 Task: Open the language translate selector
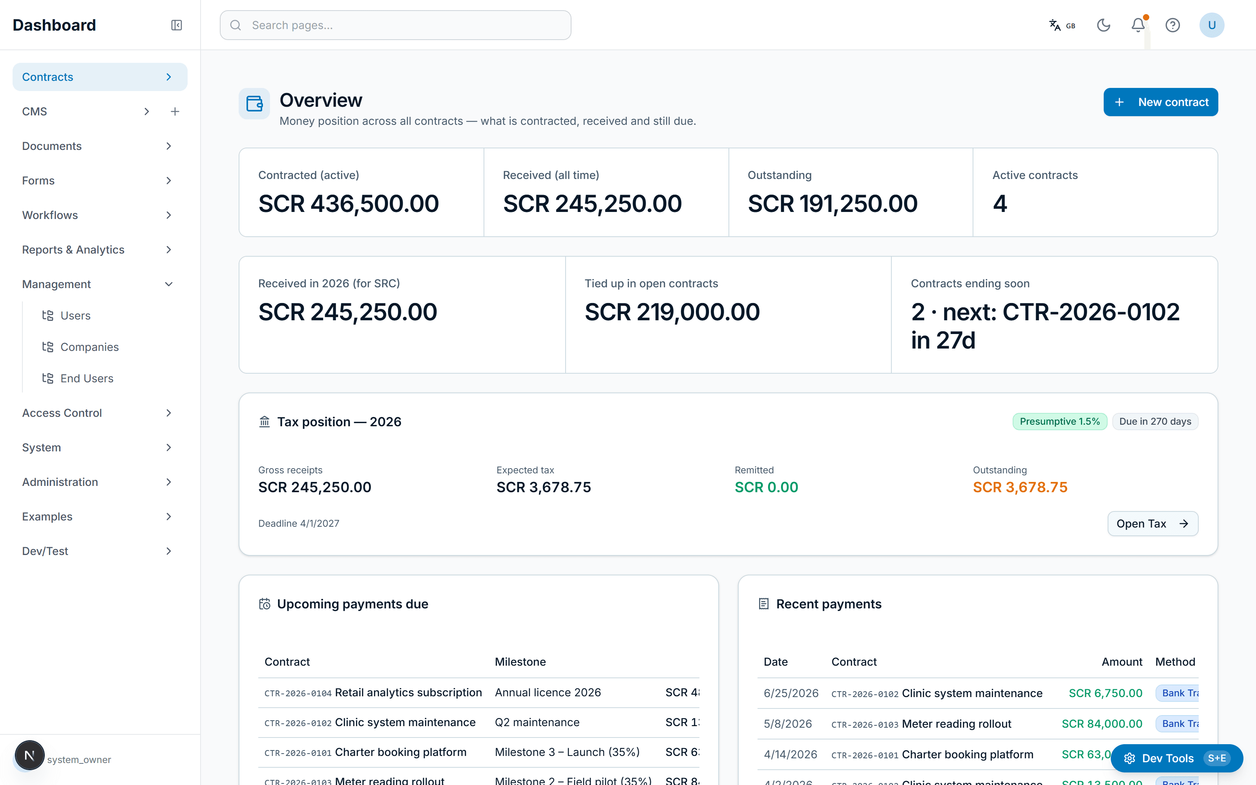[1062, 25]
